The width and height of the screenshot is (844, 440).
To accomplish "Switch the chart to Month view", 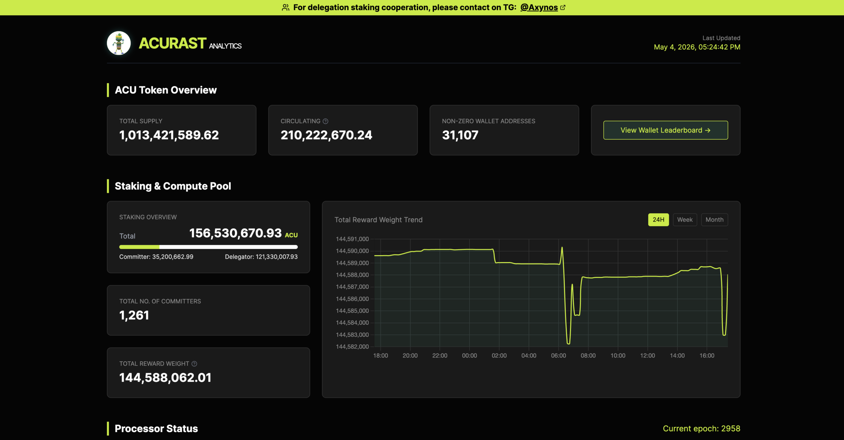I will tap(714, 220).
